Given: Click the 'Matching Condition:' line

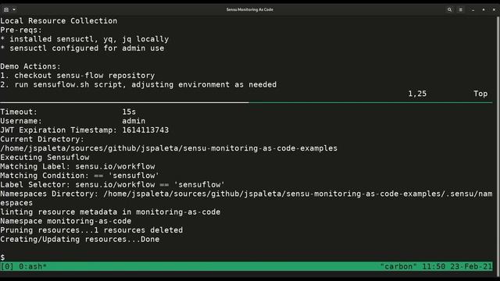Looking at the screenshot, I should click(x=80, y=176).
